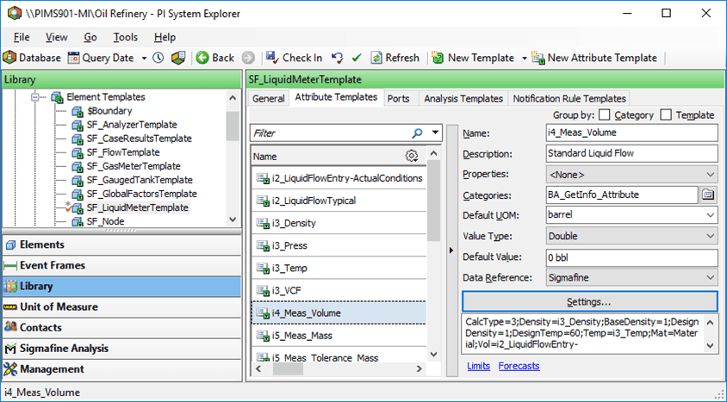Viewport: 727px width, 402px height.
Task: Select SF_Node in library tree
Action: coord(105,221)
